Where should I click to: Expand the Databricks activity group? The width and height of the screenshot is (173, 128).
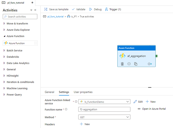click(x=4, y=57)
